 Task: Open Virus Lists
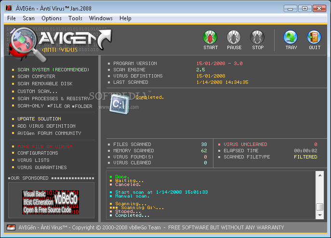pos(33,160)
